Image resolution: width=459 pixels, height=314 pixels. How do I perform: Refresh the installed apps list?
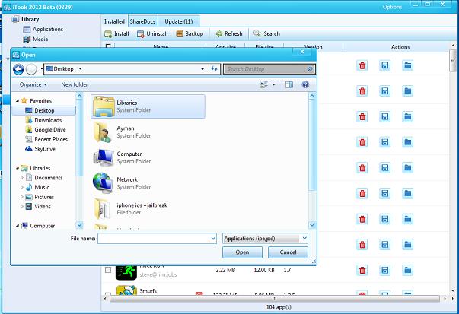coord(229,34)
